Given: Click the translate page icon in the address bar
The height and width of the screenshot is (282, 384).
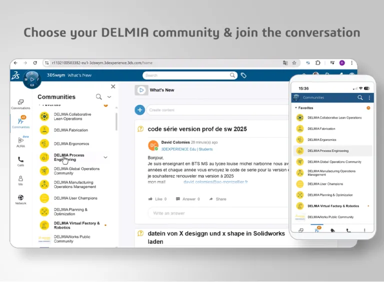Looking at the screenshot, I should click(x=285, y=63).
